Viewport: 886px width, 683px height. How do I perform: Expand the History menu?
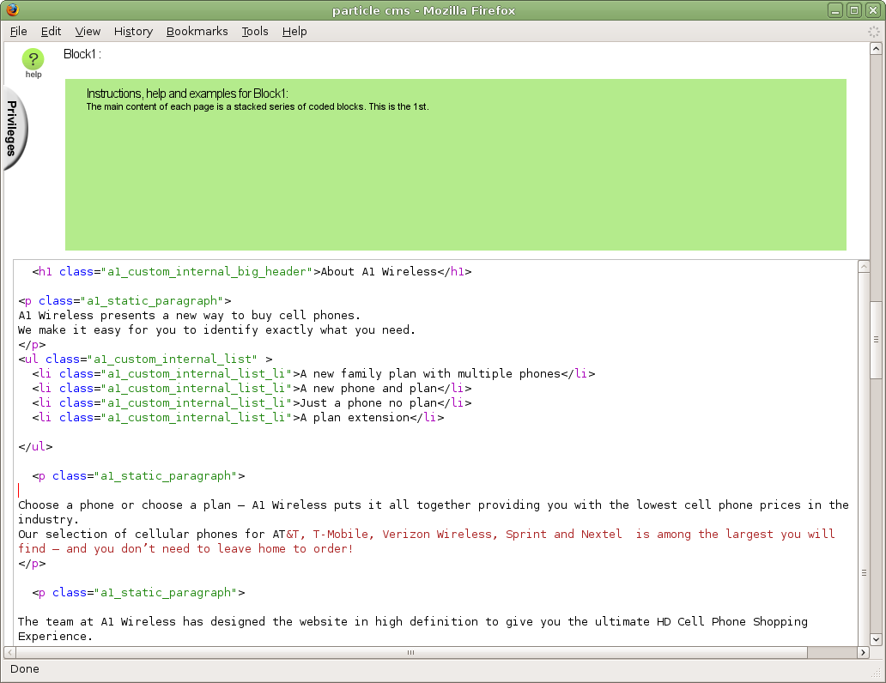(133, 32)
